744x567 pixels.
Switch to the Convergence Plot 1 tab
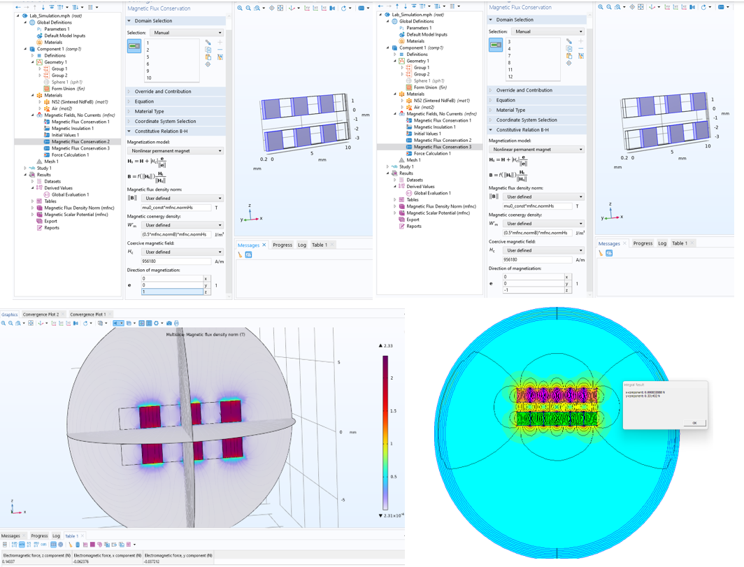tap(88, 315)
